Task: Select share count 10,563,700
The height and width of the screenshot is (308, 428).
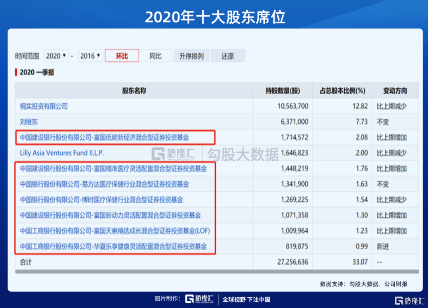Action: click(292, 106)
